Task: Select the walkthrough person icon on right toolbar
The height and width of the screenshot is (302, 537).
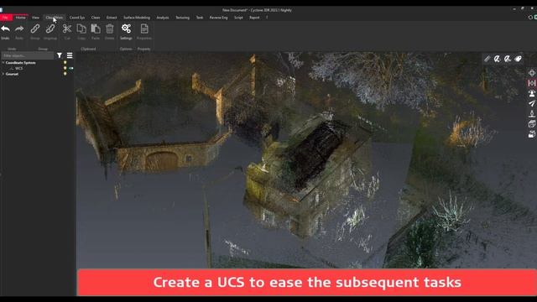Action: [531, 93]
